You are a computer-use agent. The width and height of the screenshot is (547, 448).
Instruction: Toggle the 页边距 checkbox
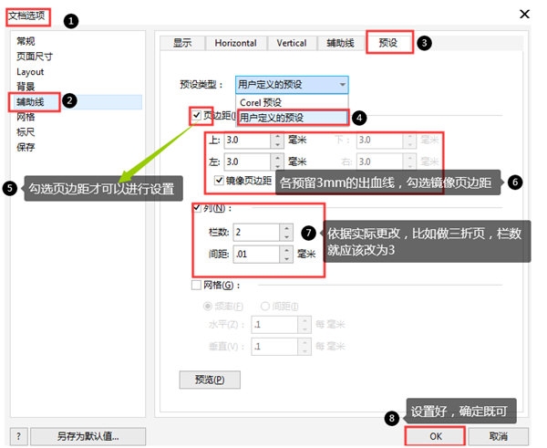197,116
